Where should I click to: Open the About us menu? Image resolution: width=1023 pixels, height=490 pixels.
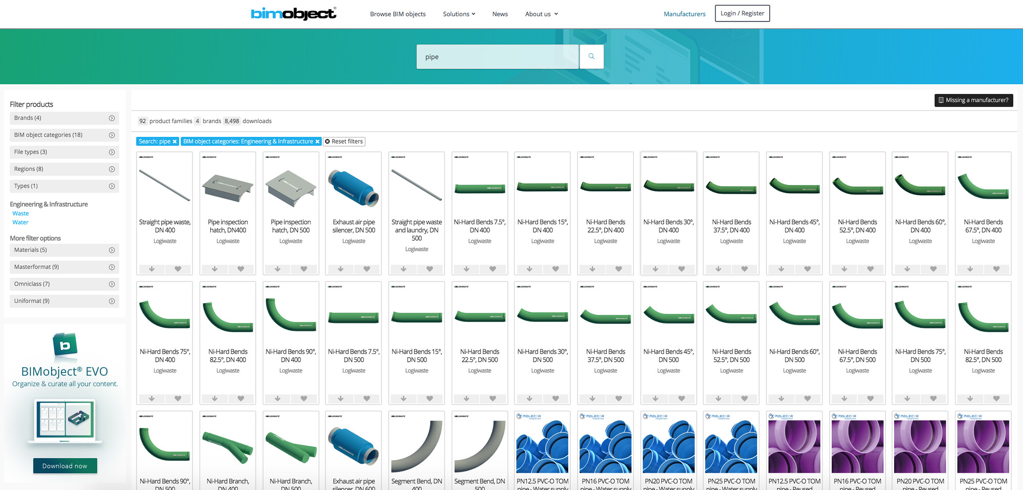tap(541, 14)
